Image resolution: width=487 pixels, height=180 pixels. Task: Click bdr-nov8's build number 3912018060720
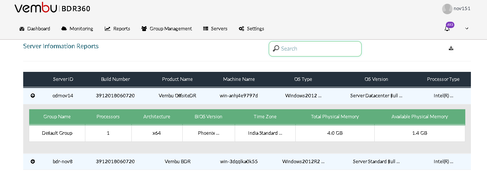pos(115,162)
